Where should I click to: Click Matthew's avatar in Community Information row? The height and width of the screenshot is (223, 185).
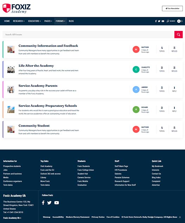coord(136,49)
